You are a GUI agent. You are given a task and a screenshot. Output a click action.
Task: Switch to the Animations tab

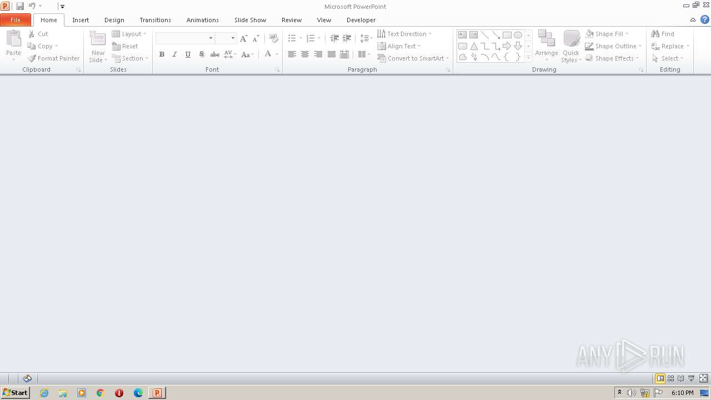[203, 20]
